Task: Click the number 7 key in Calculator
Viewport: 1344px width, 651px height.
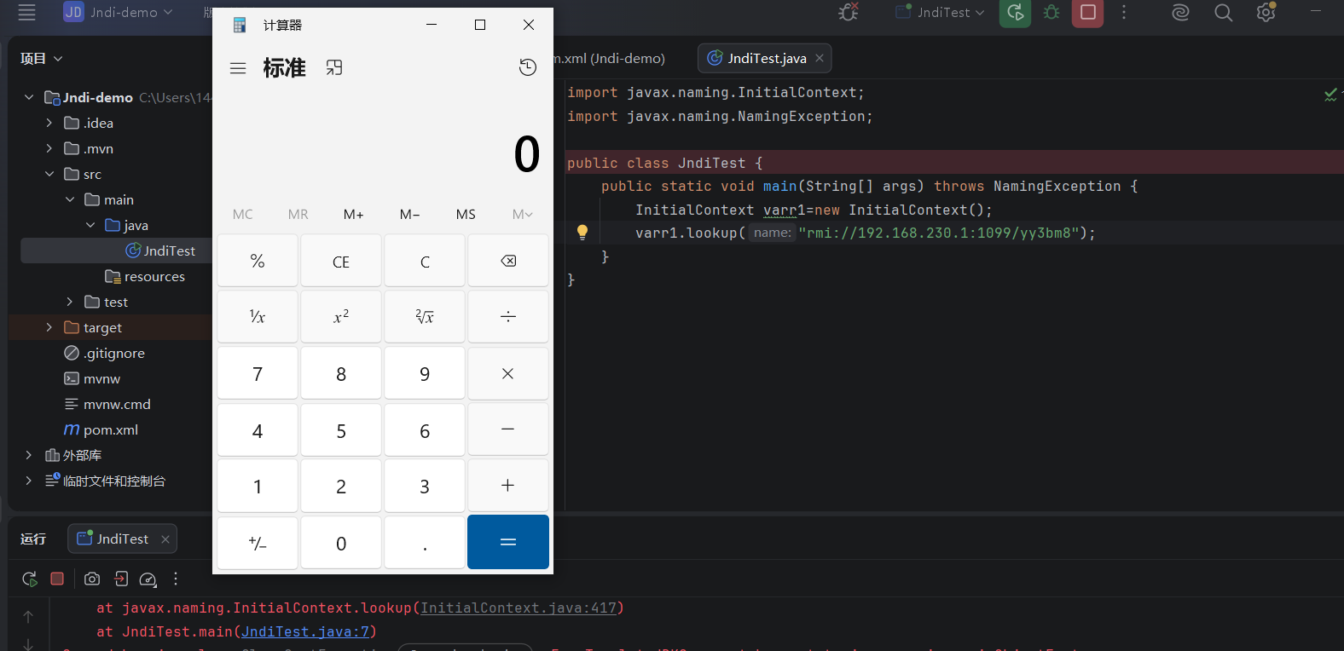Action: pos(258,373)
